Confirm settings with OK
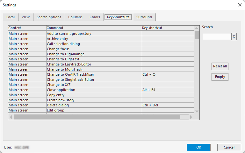The height and width of the screenshot is (153, 245). (x=198, y=147)
